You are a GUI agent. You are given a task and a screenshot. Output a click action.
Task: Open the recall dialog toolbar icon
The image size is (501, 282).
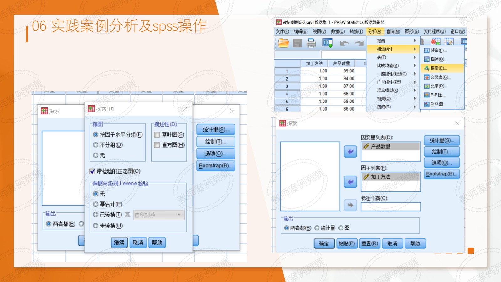point(327,43)
